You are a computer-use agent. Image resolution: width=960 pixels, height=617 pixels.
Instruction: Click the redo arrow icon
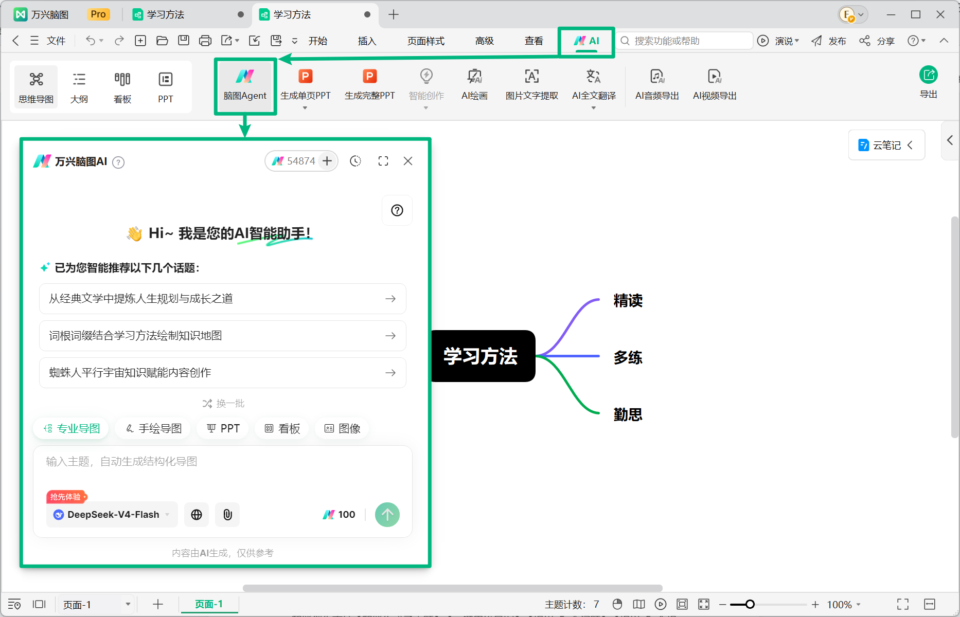tap(119, 41)
